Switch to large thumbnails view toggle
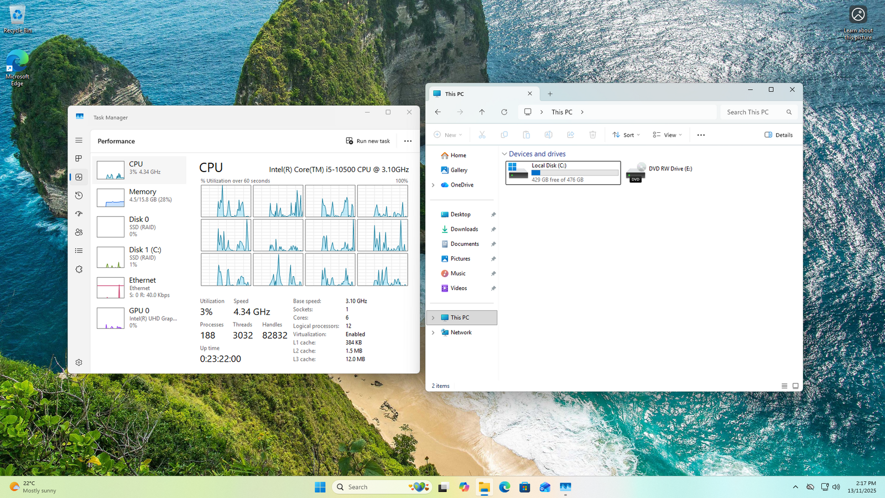The height and width of the screenshot is (498, 885). pos(795,386)
